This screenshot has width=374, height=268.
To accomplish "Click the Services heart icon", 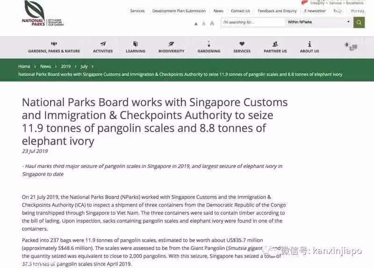I will coord(242,44).
